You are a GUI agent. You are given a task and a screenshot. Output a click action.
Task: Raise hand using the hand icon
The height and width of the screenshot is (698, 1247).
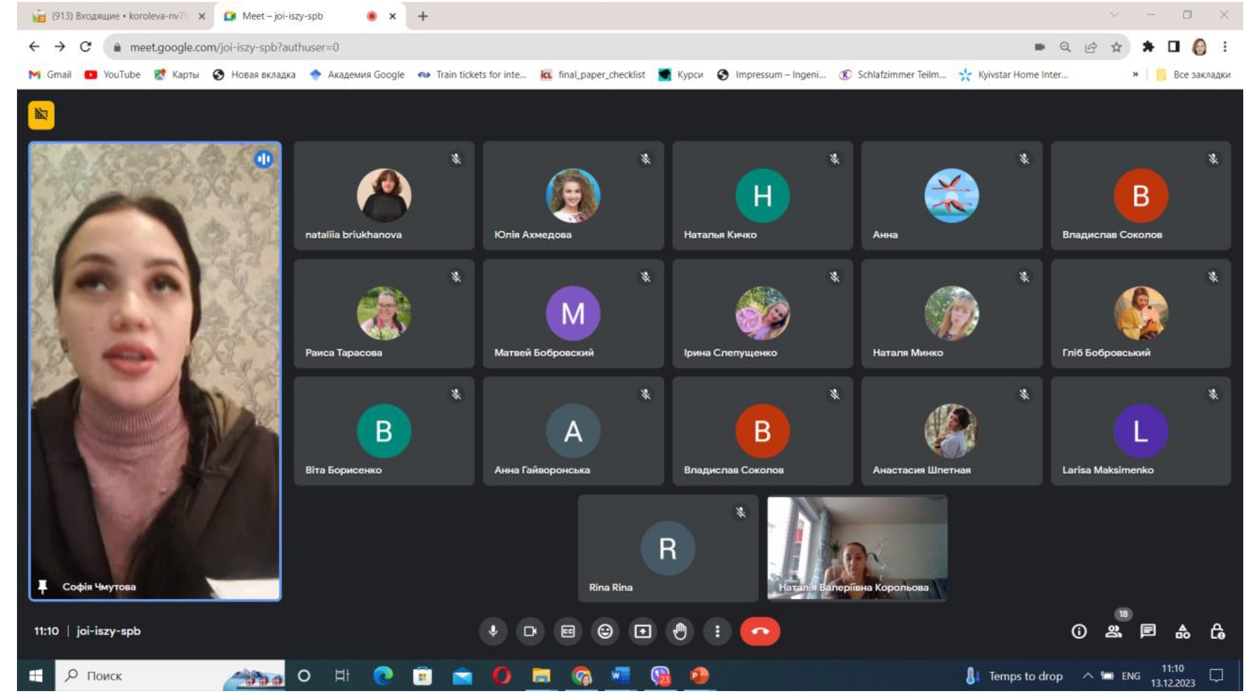(x=680, y=631)
